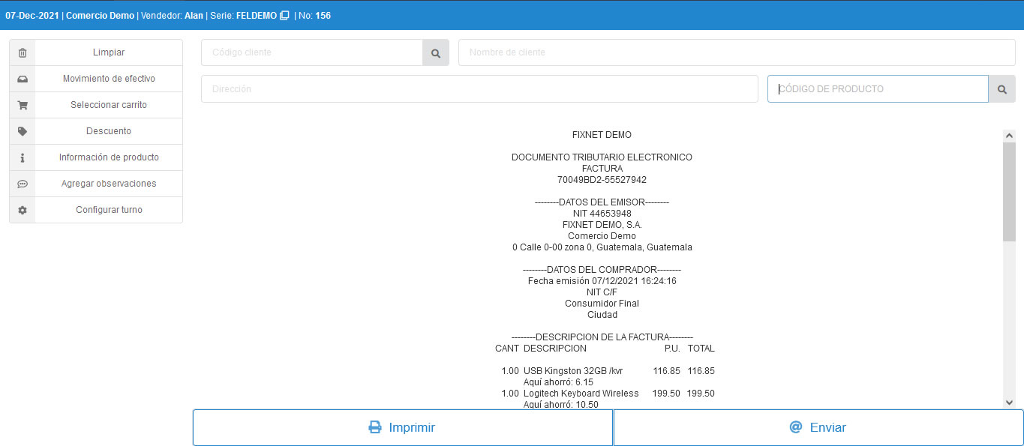This screenshot has width=1024, height=446.
Task: Select Limpiar in the side menu
Action: [x=109, y=52]
